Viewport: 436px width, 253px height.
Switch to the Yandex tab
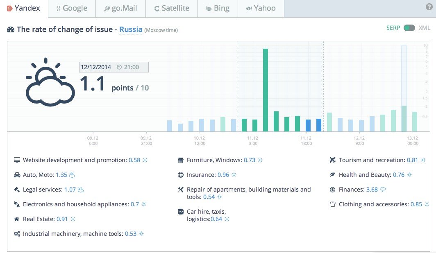tap(24, 8)
